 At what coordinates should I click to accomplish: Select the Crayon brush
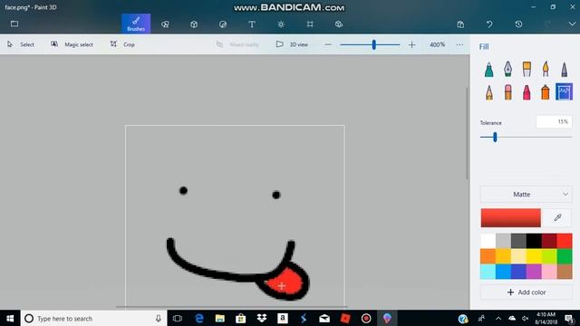point(527,92)
